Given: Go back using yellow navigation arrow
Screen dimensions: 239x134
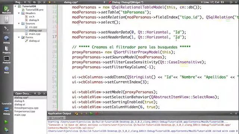Looking at the screenshot, I should tap(50, 2).
